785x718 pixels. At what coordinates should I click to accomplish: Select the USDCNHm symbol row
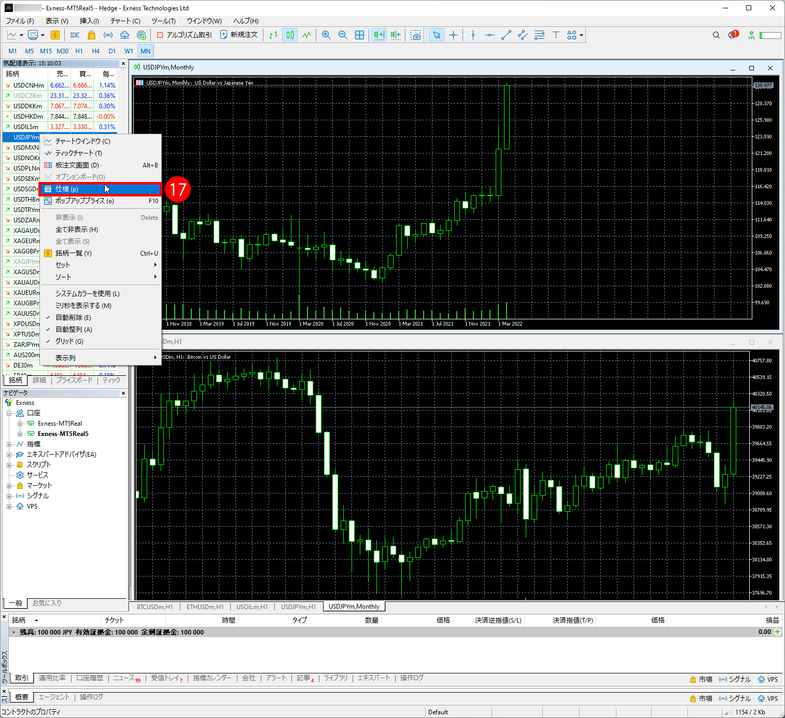click(60, 86)
